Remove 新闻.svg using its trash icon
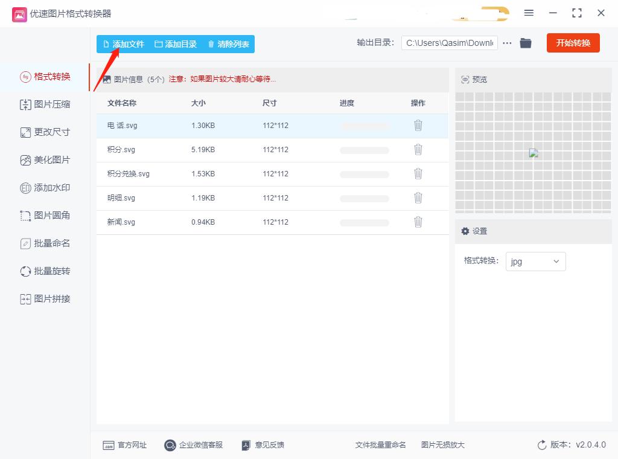618x459 pixels. point(418,222)
